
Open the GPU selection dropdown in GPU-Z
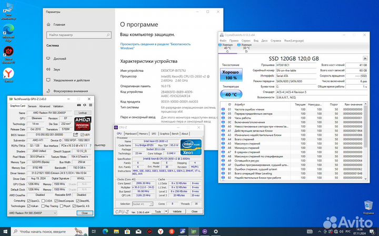tap(33, 213)
